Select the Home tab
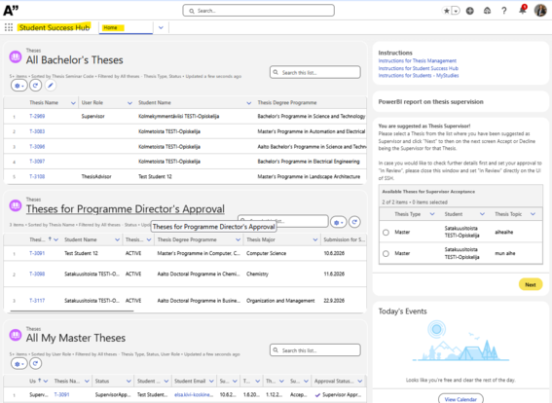The image size is (552, 403). click(126, 27)
